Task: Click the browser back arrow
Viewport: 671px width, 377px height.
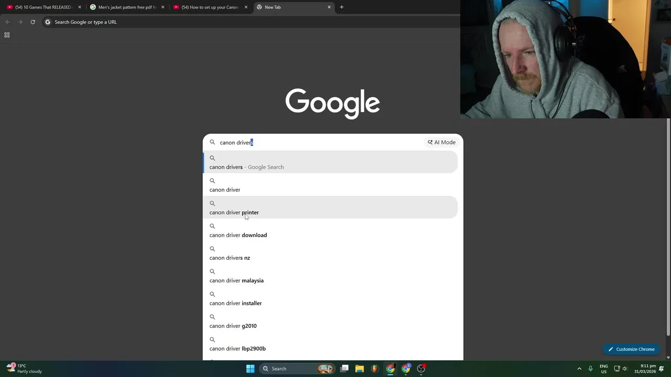Action: (x=7, y=22)
